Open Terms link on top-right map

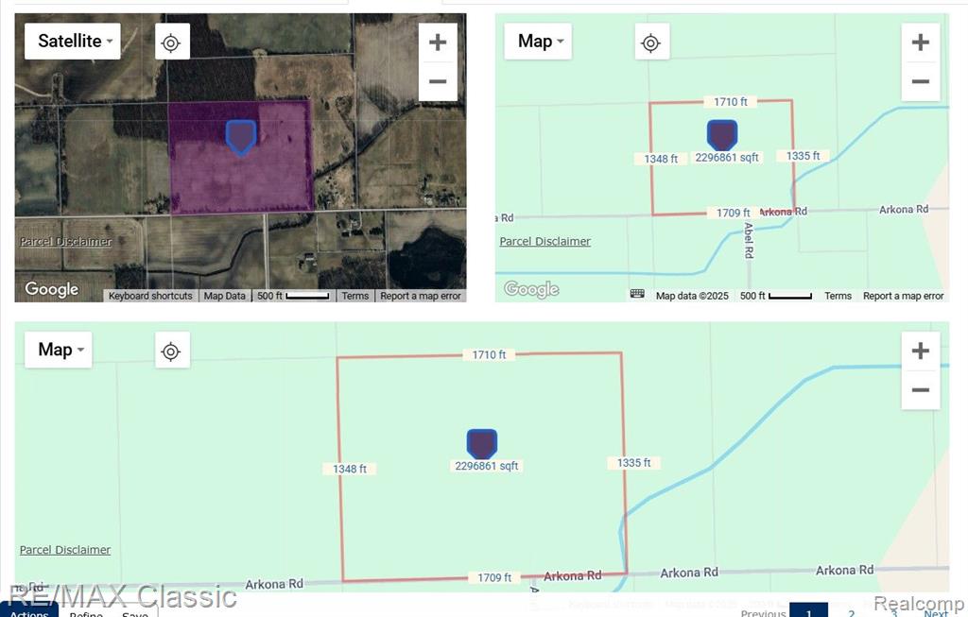point(838,296)
